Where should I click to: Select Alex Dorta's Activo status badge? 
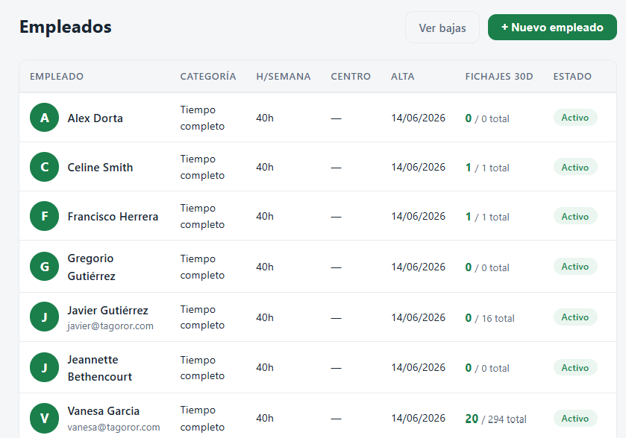coord(575,118)
